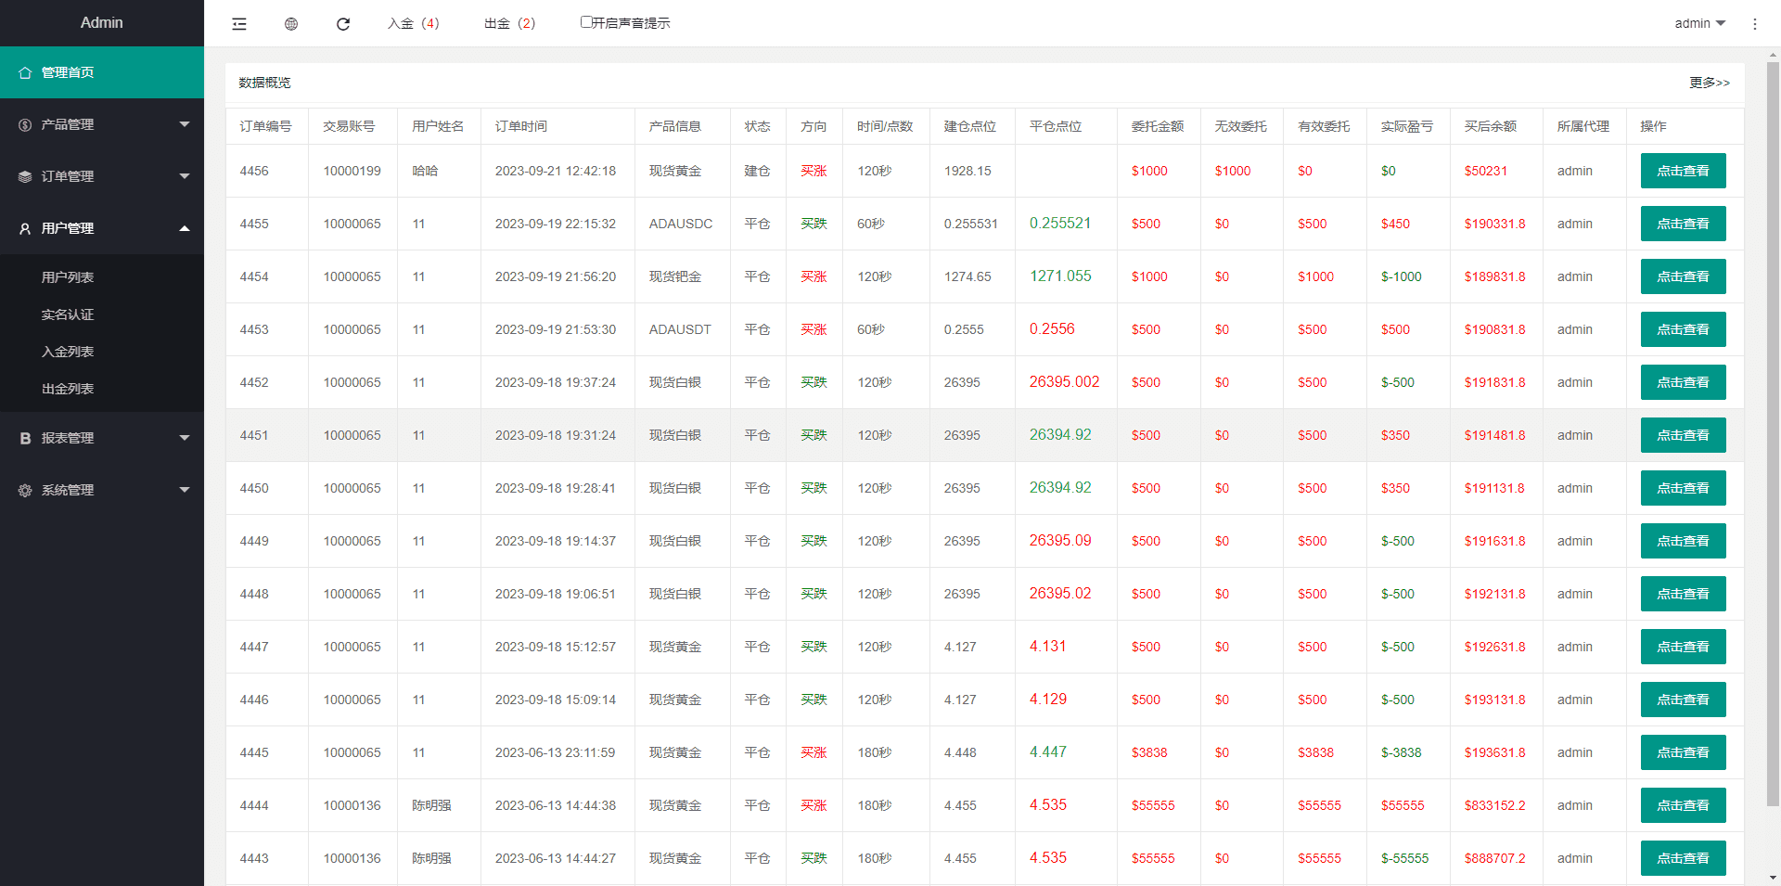The height and width of the screenshot is (886, 1781).
Task: Go to 管理首页 in sidebar
Action: [x=102, y=72]
